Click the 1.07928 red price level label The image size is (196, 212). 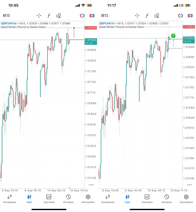pos(90,28)
